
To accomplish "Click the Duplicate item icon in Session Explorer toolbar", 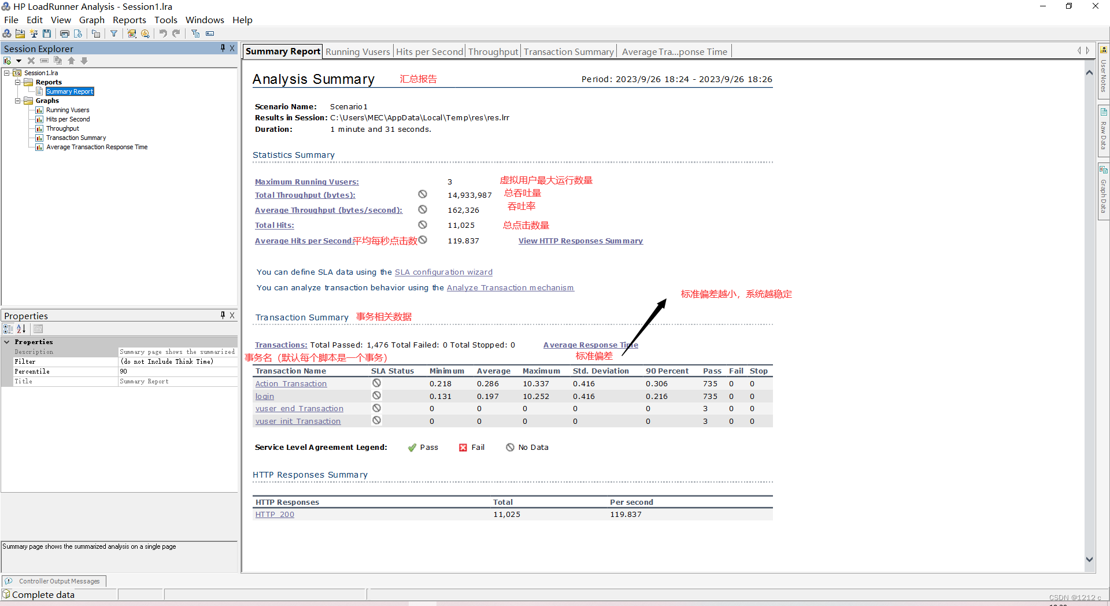I will click(58, 61).
